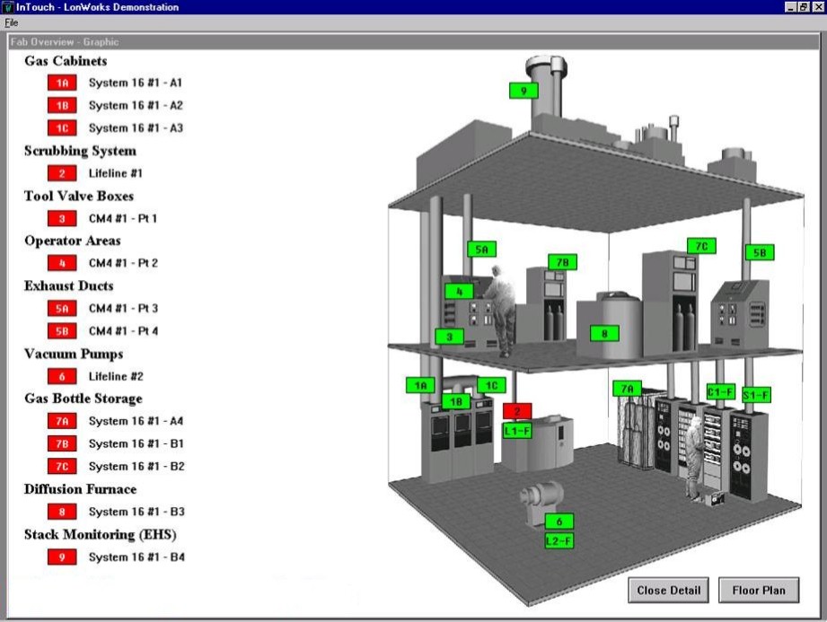Click the Fab Overview - Graphic title bar
This screenshot has height=622, width=827.
click(x=414, y=41)
